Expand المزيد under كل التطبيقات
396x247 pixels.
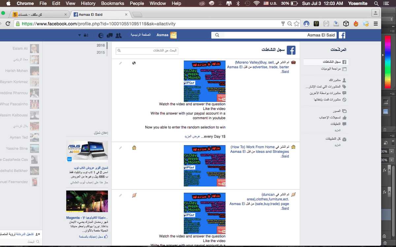click(337, 145)
